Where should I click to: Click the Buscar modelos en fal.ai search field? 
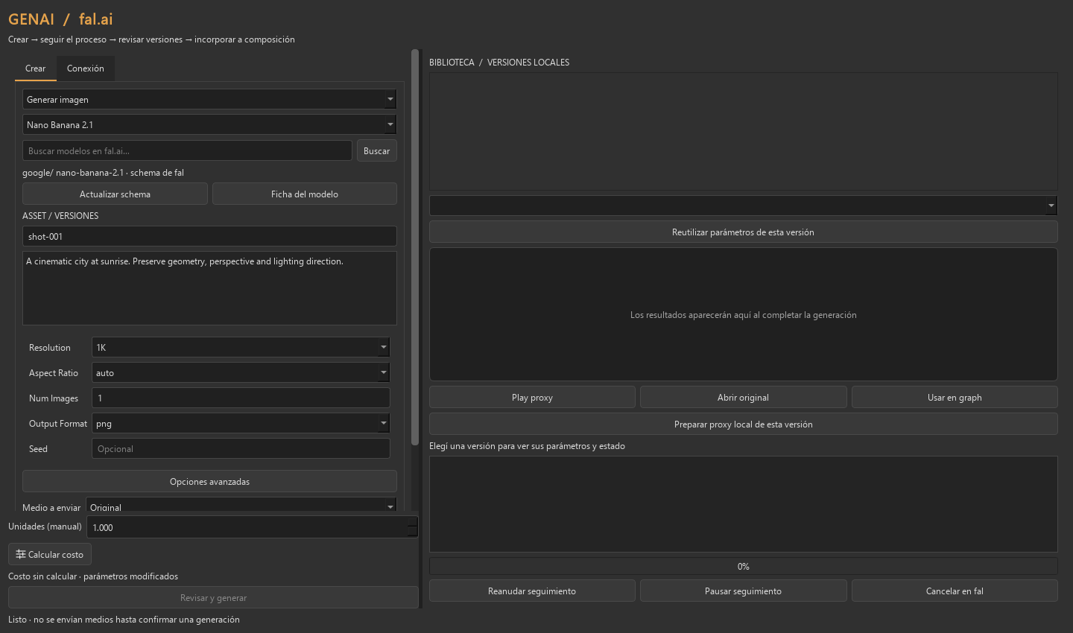click(187, 150)
